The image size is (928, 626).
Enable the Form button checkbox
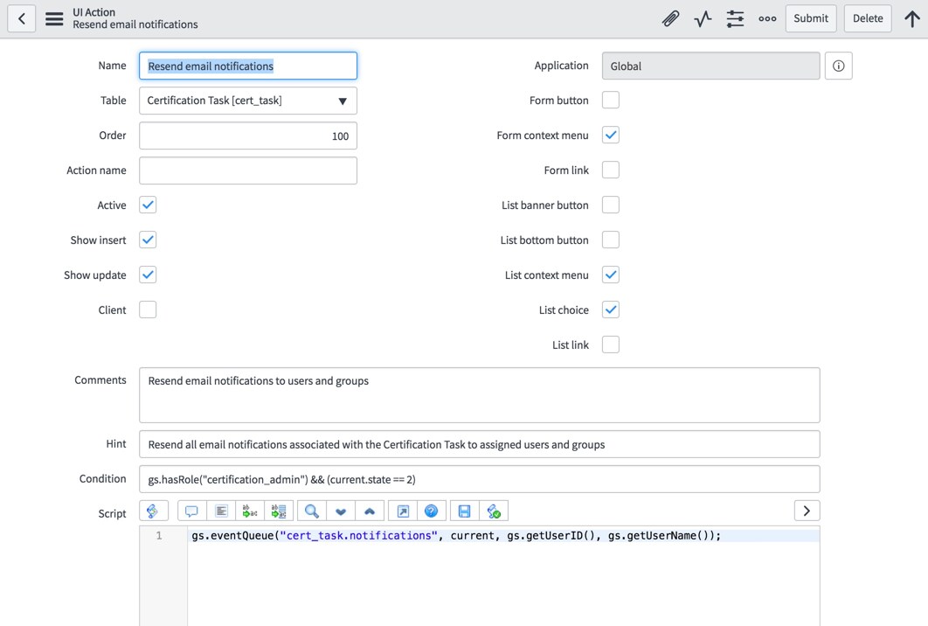pos(611,100)
